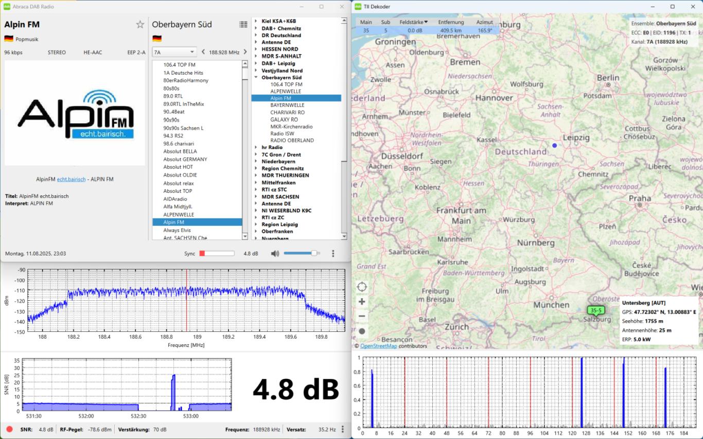
Task: Expand the MDR THUERINGEN ensemble node
Action: (256, 175)
